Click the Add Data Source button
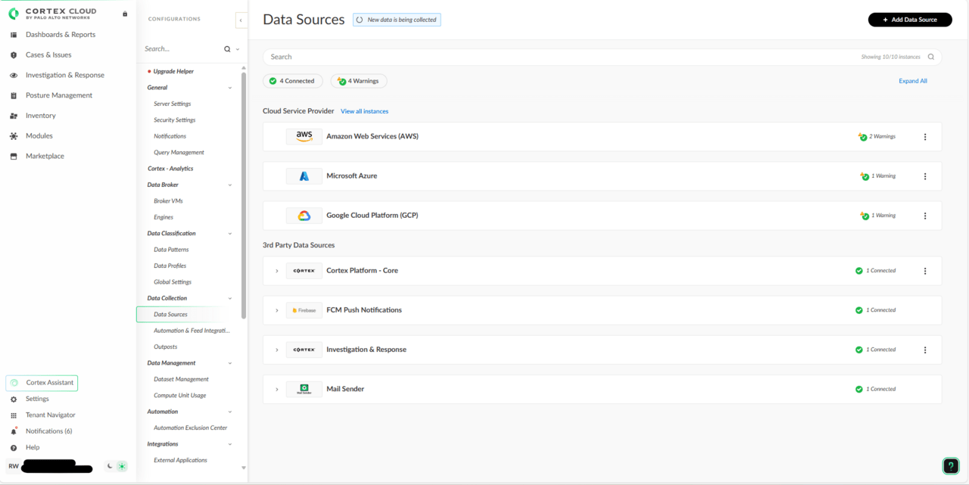This screenshot has height=485, width=969. (910, 20)
